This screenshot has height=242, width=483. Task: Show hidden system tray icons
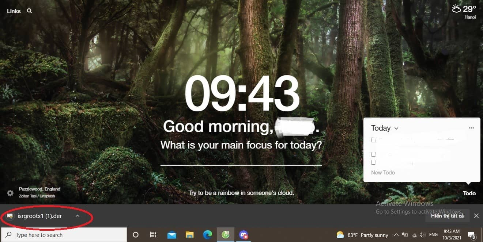pos(396,235)
